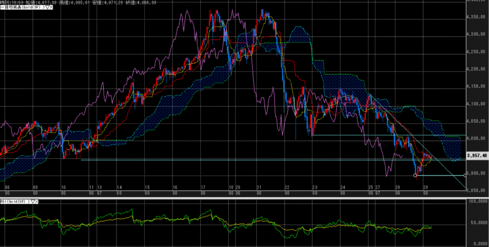The height and width of the screenshot is (247, 489).
Task: Click the date 21 marker on time axis
Action: point(258,188)
